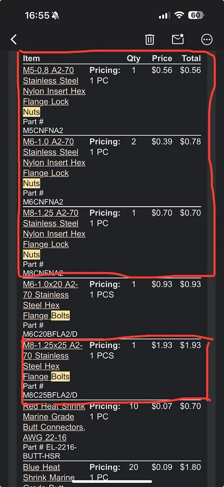Open Blue Heat Shrink Marine link
This screenshot has height=487, width=224.
tap(49, 473)
